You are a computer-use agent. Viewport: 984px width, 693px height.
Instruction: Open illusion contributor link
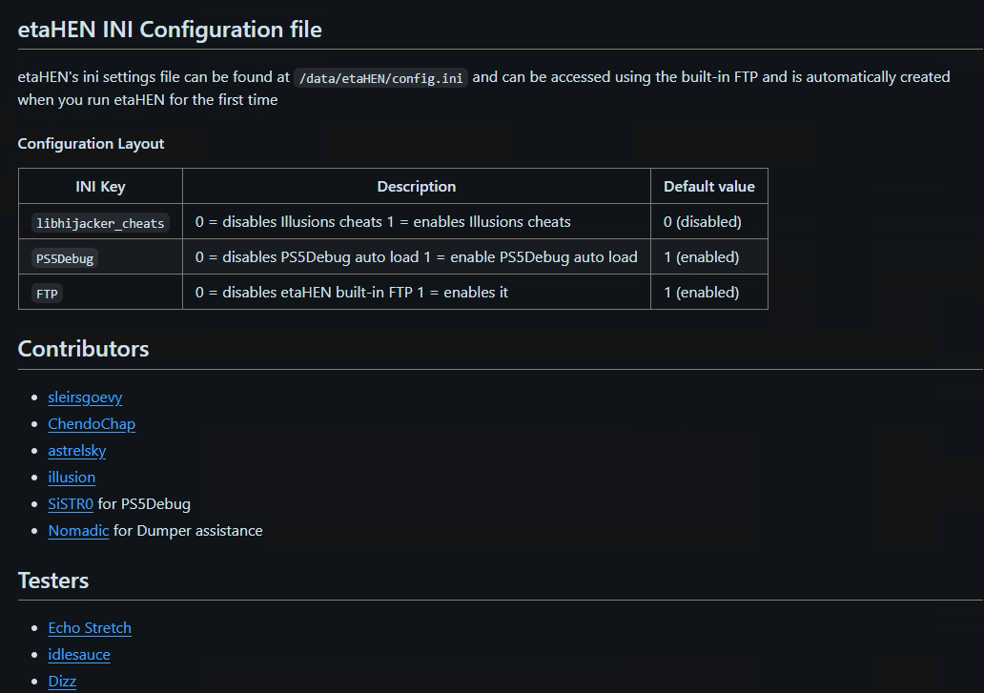tap(72, 478)
